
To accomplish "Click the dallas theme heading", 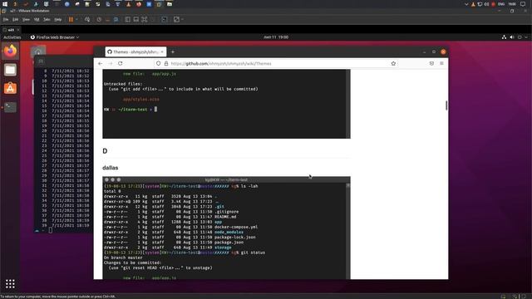I will [111, 168].
